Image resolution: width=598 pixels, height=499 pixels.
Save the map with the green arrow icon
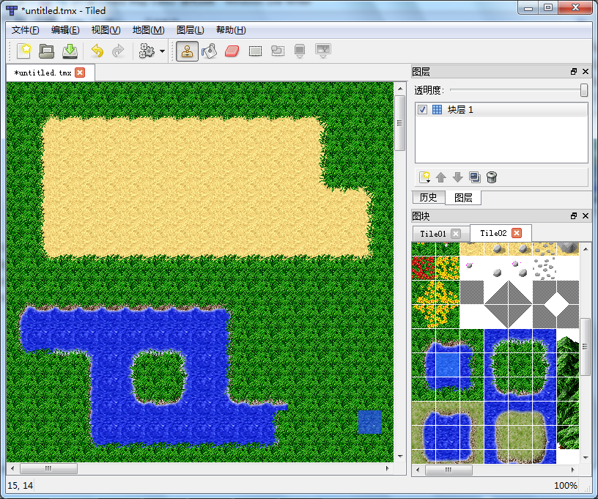click(x=70, y=51)
